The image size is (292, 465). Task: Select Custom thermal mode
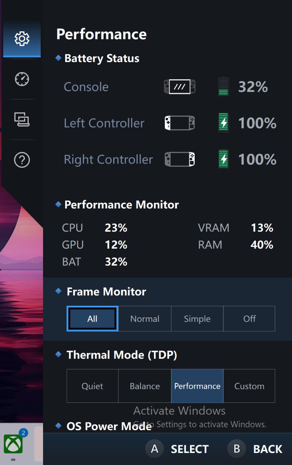tap(249, 386)
